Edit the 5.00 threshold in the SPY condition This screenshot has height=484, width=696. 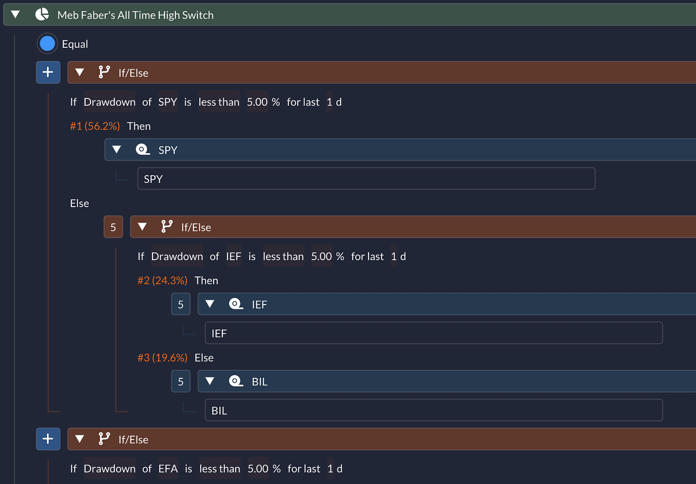coord(257,102)
